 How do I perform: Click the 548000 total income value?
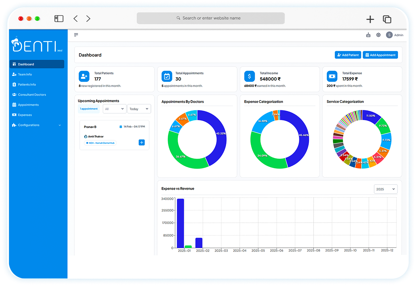(x=270, y=79)
